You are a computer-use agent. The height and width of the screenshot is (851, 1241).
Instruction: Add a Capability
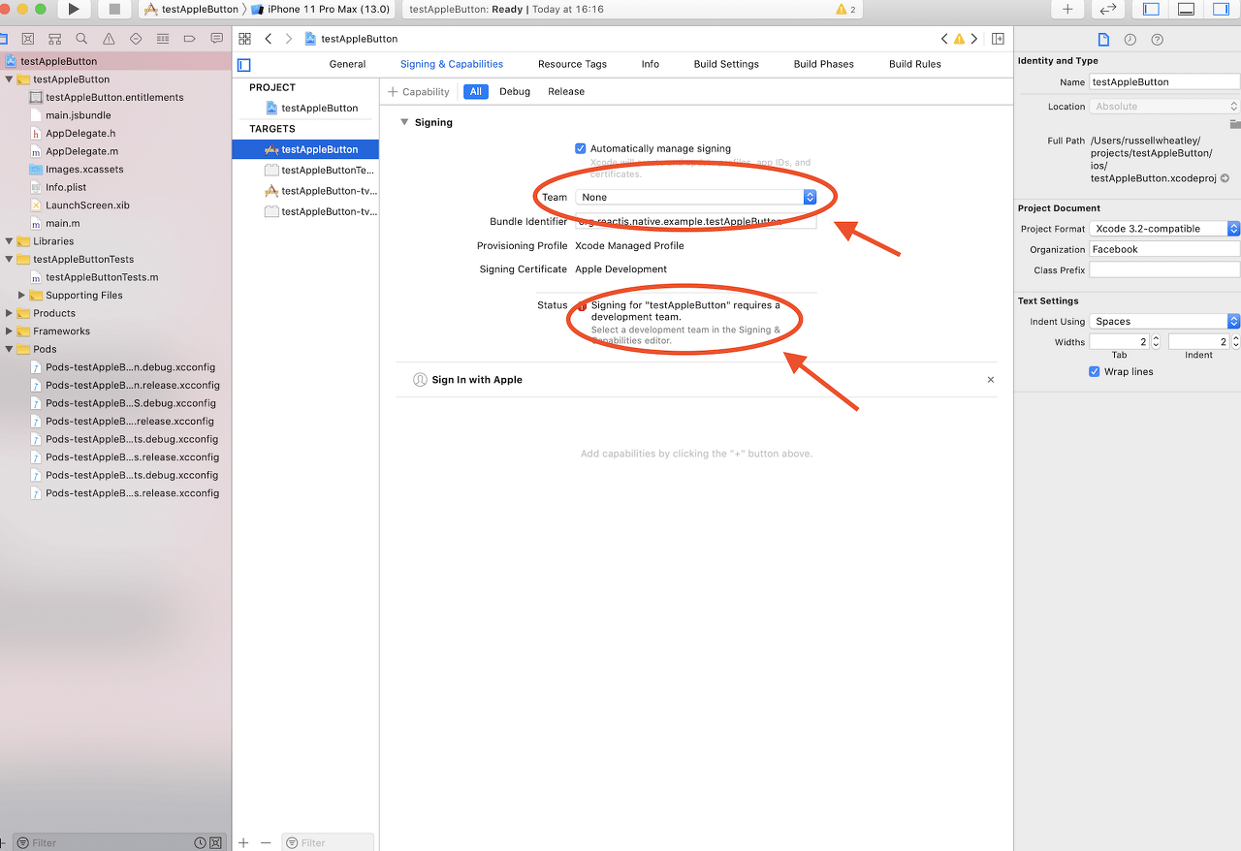pos(419,91)
